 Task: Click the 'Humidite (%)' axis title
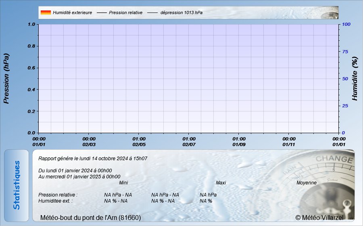coord(355,79)
